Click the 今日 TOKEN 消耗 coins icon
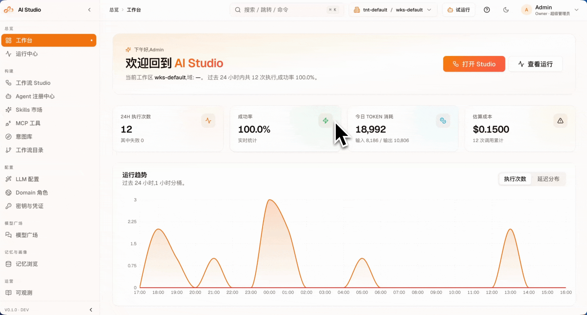587x315 pixels. [x=443, y=120]
